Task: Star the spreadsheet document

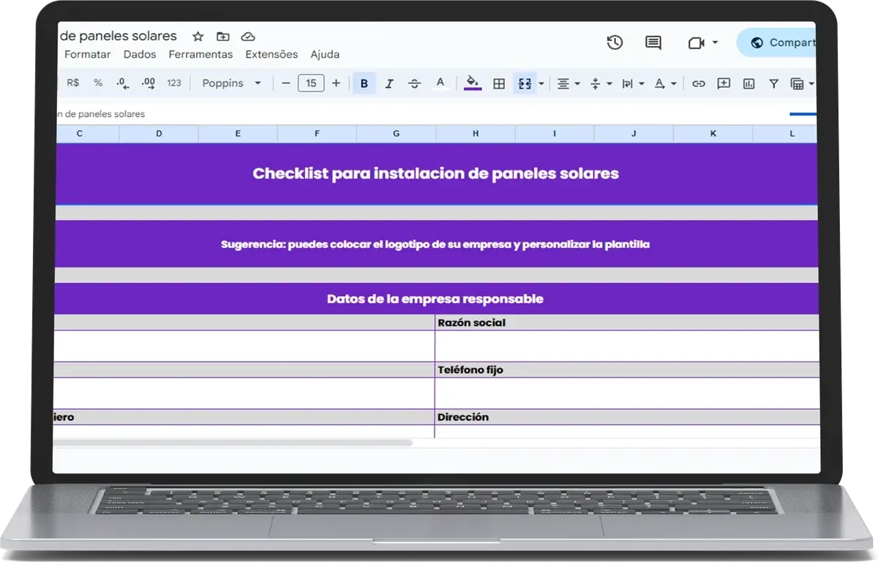Action: (198, 37)
